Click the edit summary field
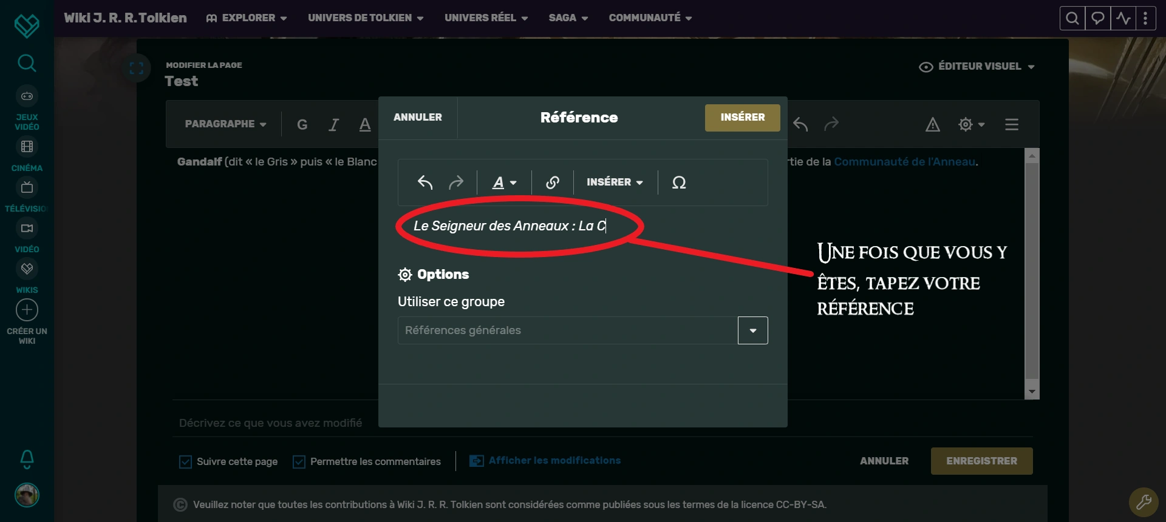 tap(602, 423)
